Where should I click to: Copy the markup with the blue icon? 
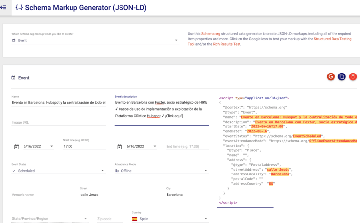pos(342,77)
